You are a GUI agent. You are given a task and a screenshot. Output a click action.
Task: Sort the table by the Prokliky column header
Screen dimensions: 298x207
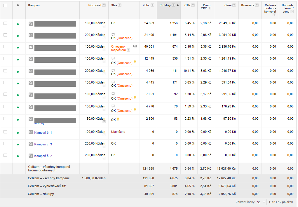165,5
